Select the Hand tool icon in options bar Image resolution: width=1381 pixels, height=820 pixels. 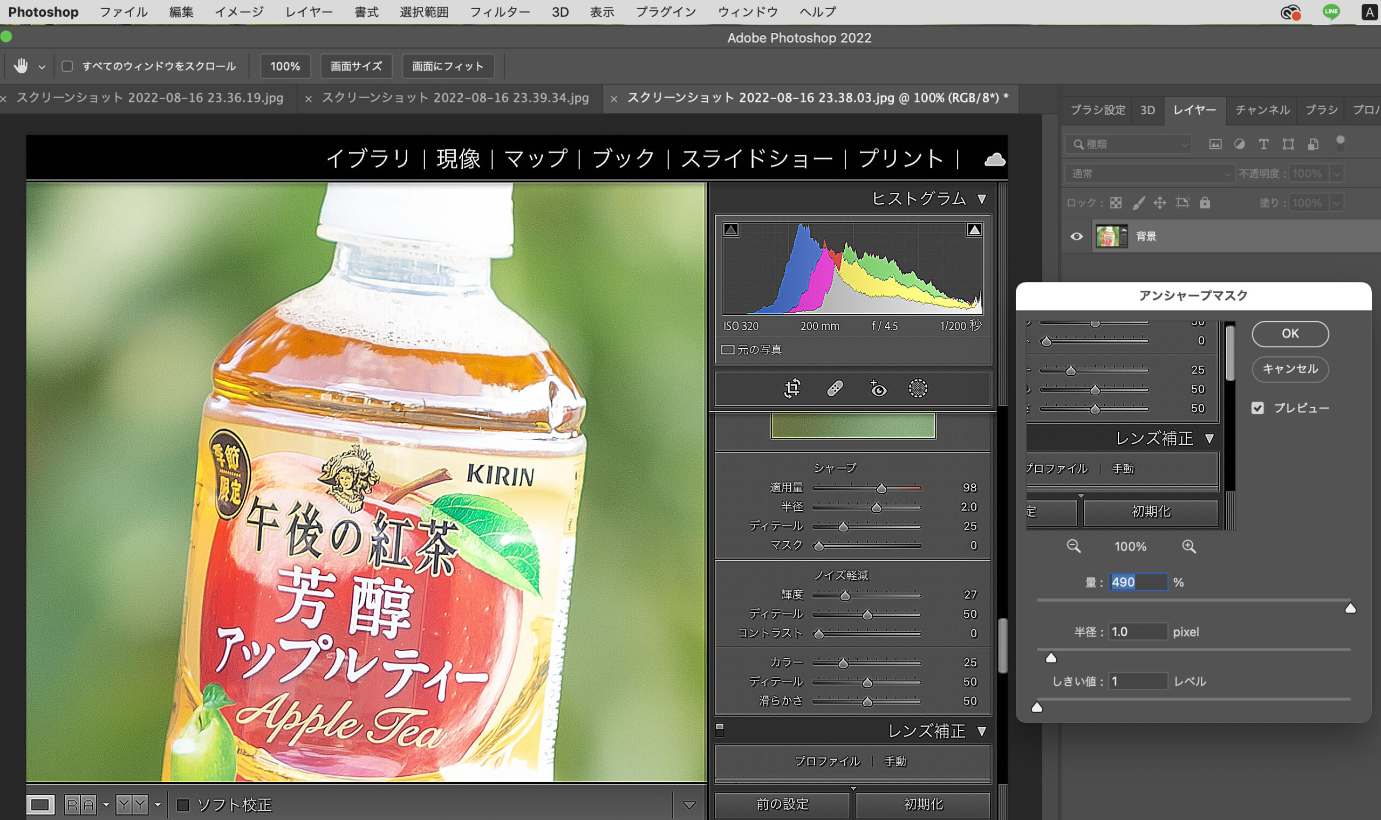[x=21, y=66]
